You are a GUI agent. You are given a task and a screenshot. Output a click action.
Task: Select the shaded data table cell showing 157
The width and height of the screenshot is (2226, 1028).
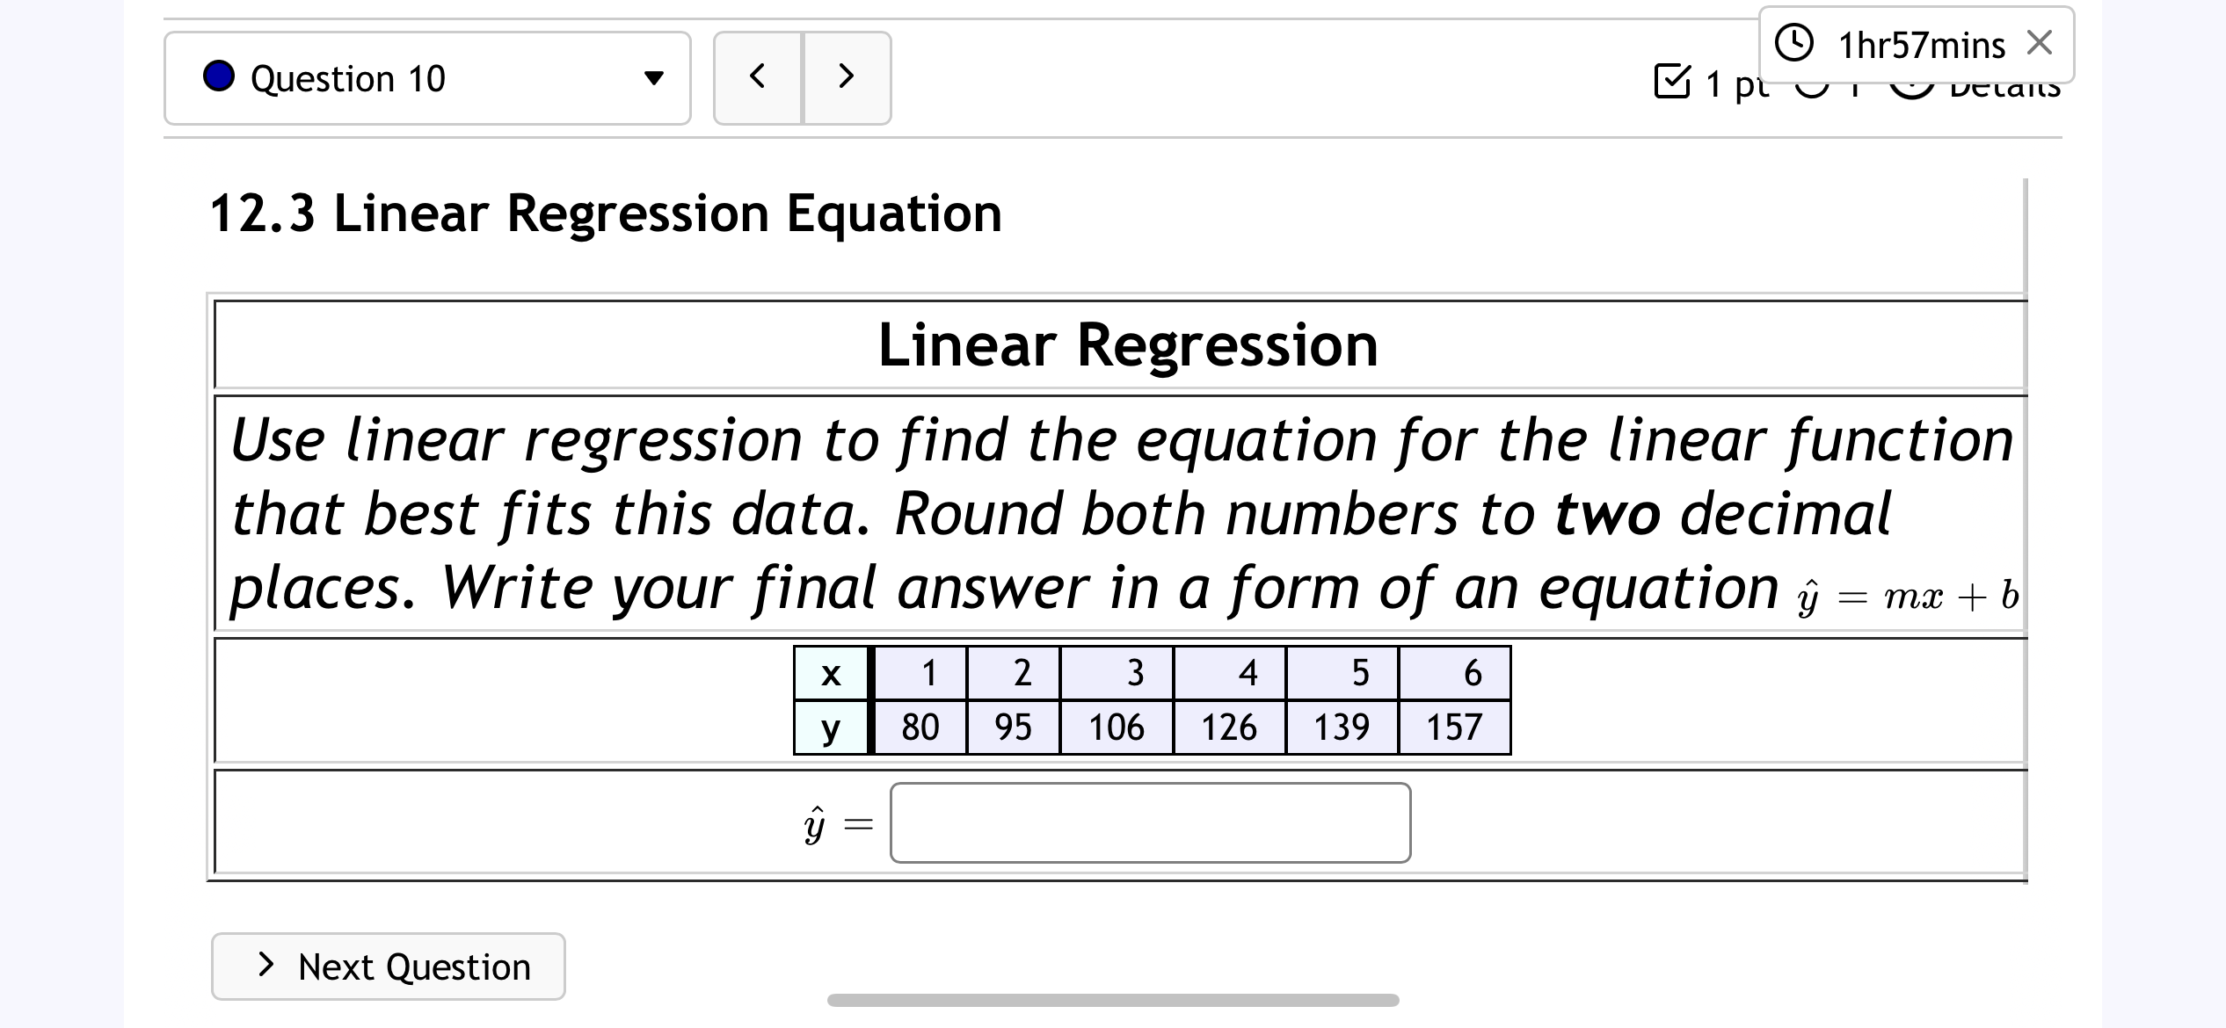pyautogui.click(x=1453, y=727)
